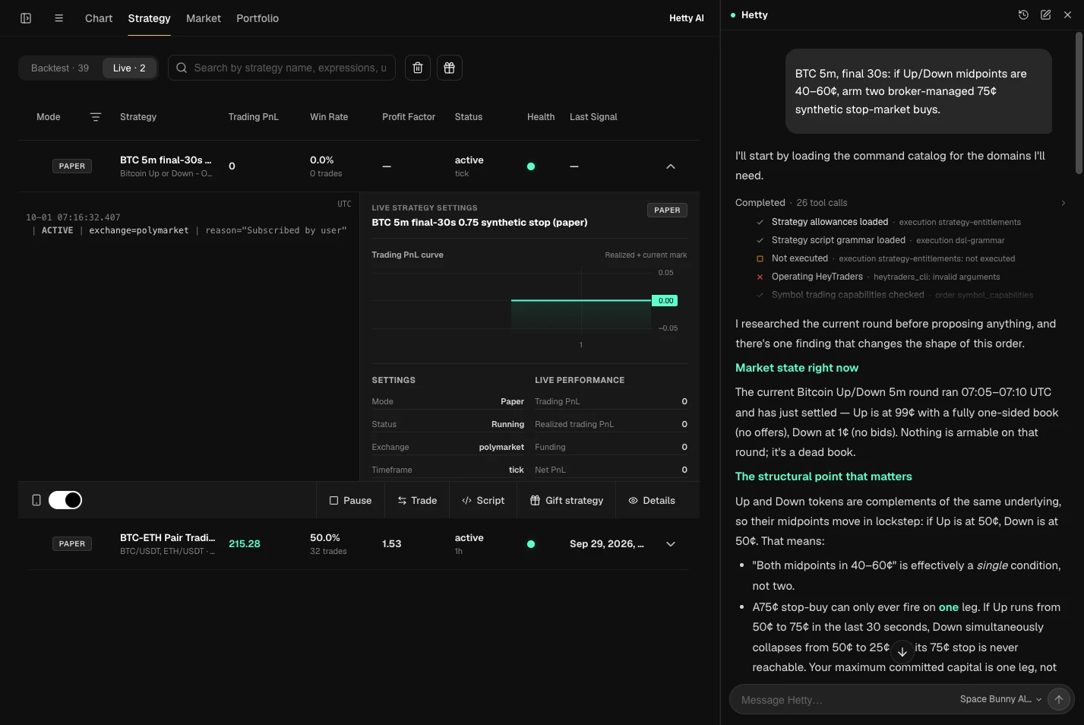Click Gift strategy button
Image resolution: width=1084 pixels, height=725 pixels.
567,500
